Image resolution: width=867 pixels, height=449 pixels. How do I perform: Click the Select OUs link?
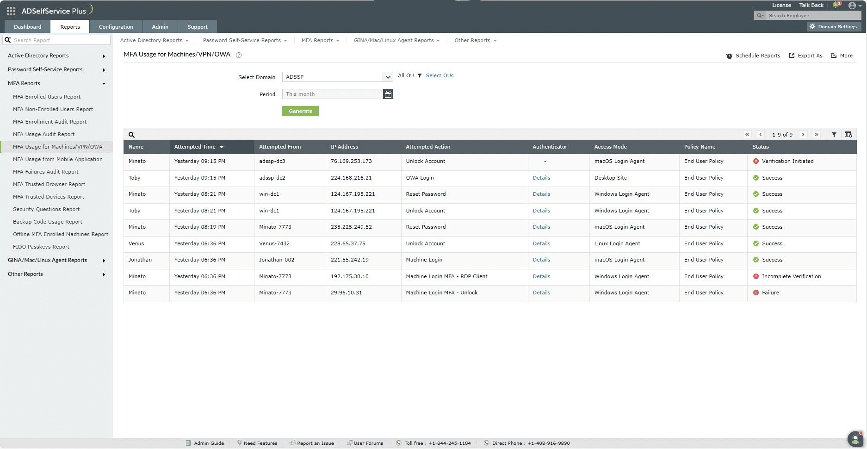(440, 75)
